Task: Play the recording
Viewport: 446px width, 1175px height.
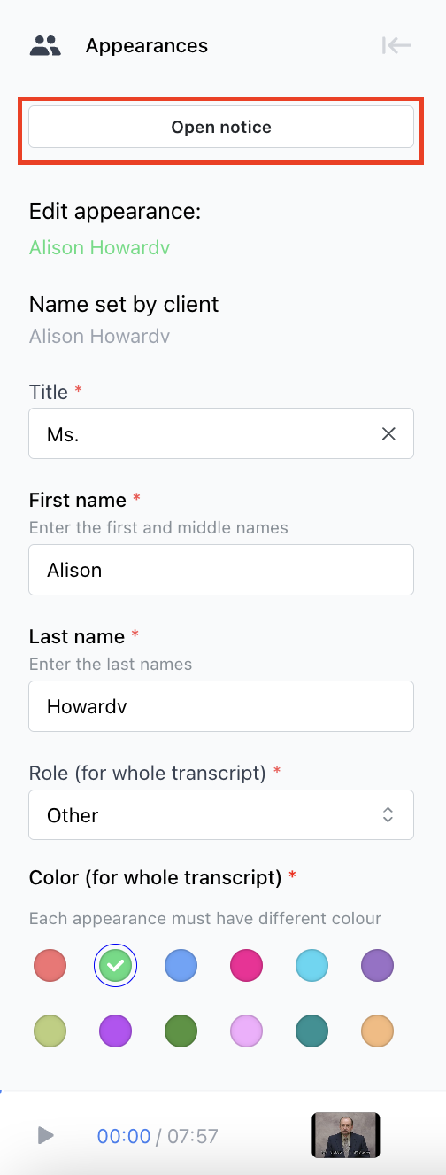Action: pos(46,1135)
